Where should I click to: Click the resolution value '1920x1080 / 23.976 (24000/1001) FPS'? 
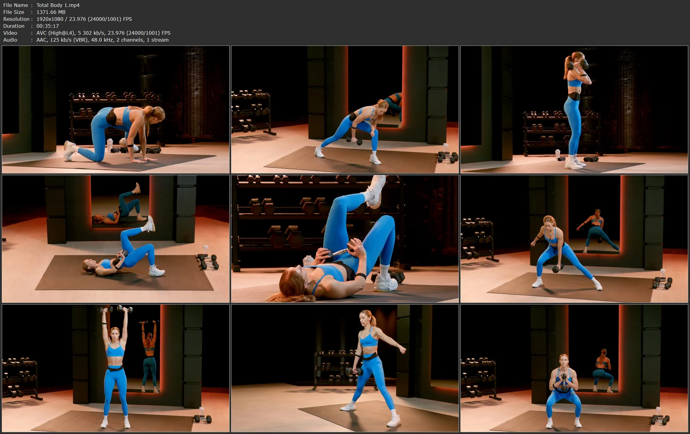click(x=84, y=19)
